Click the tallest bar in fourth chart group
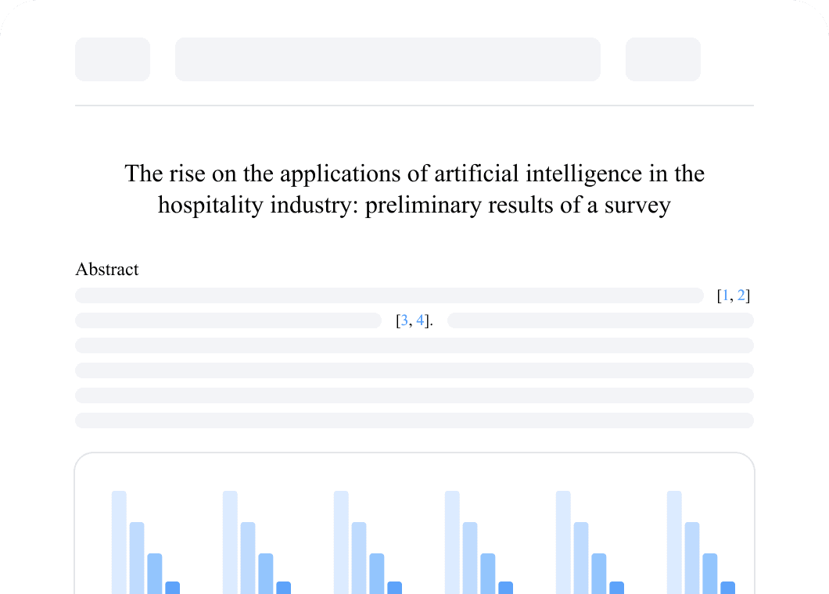 pos(452,542)
